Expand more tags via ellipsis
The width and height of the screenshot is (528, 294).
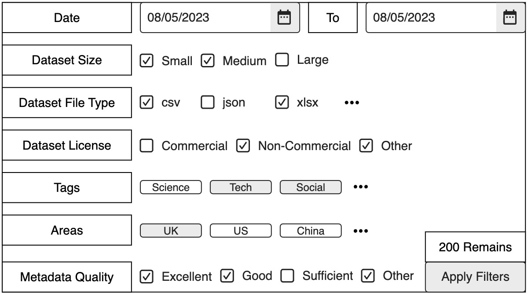point(360,187)
